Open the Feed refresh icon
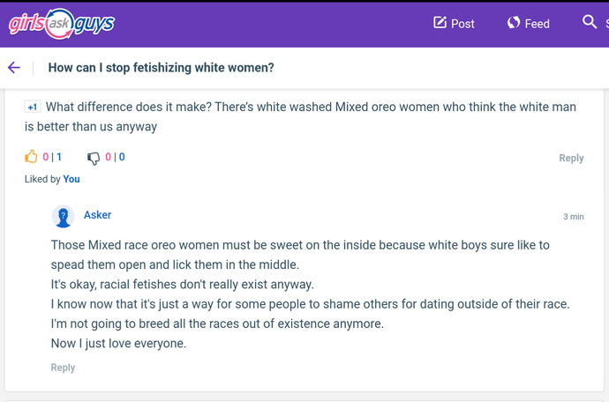 (x=514, y=23)
